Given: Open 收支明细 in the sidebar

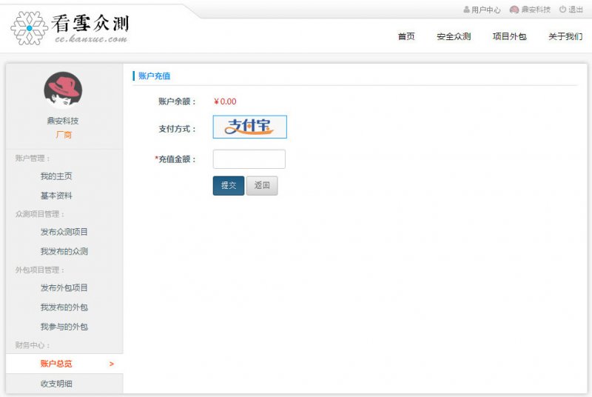Looking at the screenshot, I should click(56, 384).
